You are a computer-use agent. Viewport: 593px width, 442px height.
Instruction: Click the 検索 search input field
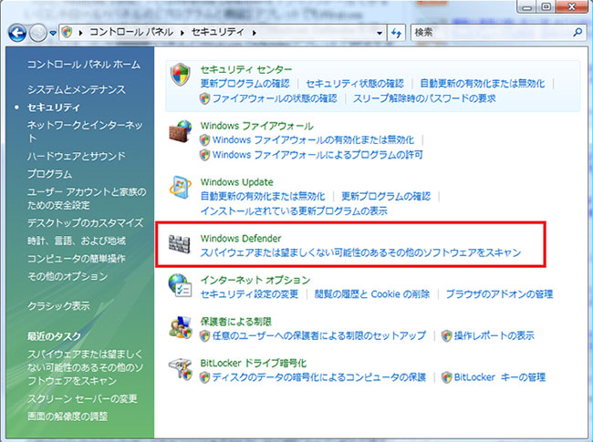click(x=491, y=33)
